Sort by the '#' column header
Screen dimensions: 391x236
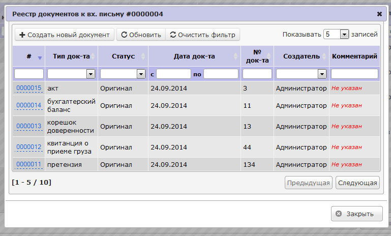[x=29, y=56]
